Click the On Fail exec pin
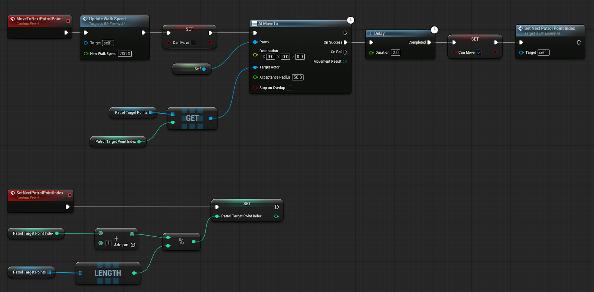Viewport: 594px width, 292px height. pyautogui.click(x=346, y=52)
